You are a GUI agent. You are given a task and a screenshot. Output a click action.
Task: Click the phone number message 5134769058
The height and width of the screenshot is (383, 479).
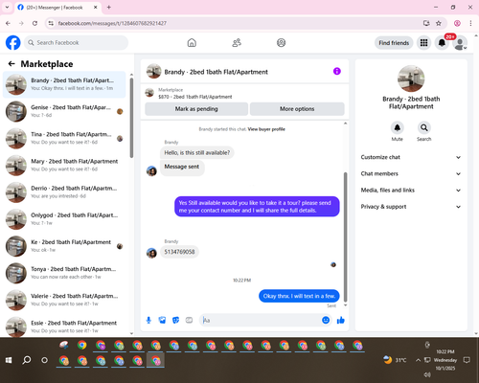coord(179,252)
